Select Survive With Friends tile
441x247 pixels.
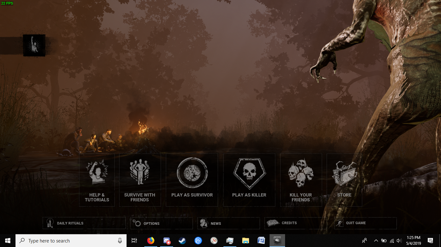[x=140, y=180]
